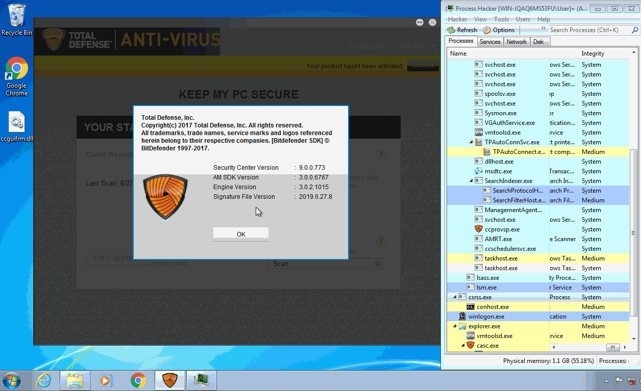This screenshot has width=641, height=391.
Task: Click the ccprovsp.exe shield icon
Action: tap(479, 229)
